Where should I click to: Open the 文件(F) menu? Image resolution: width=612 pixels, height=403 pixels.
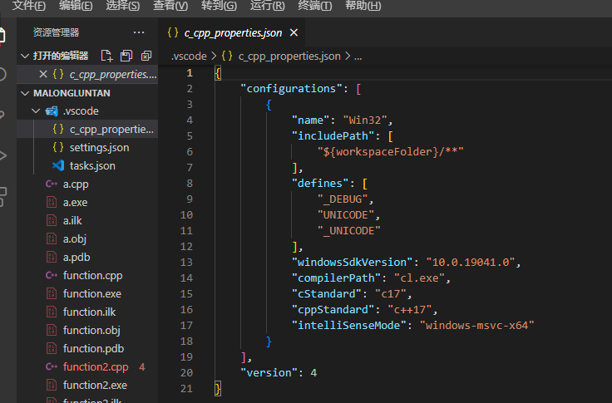pyautogui.click(x=29, y=6)
